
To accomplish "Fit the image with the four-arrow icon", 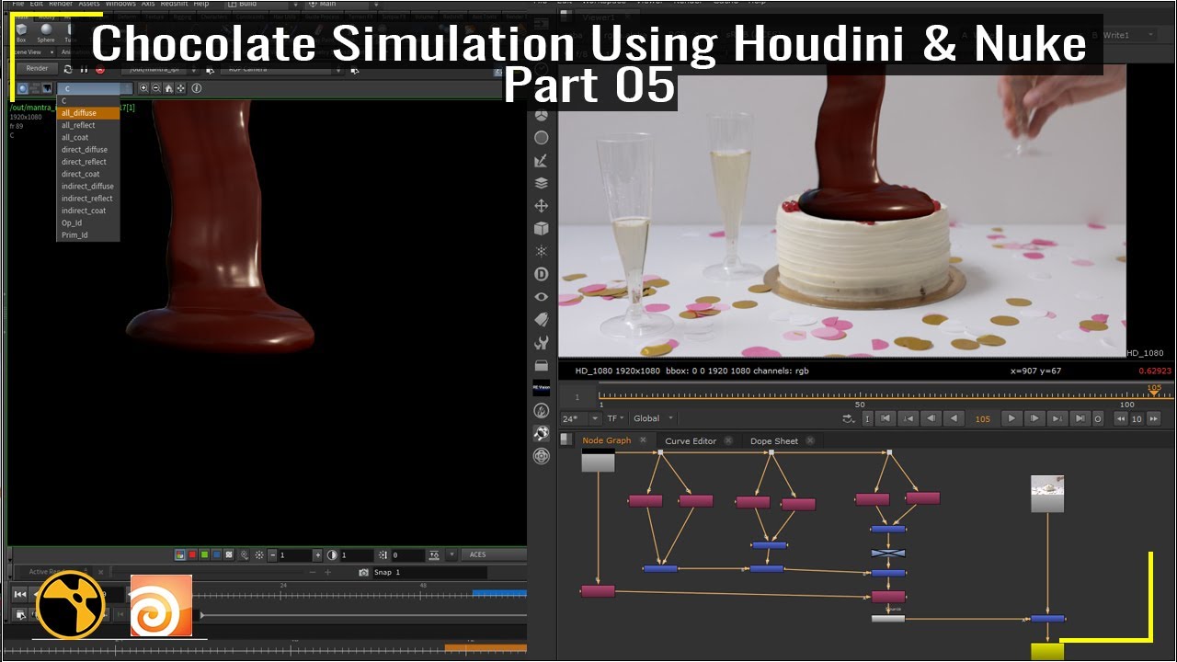I will coord(180,88).
